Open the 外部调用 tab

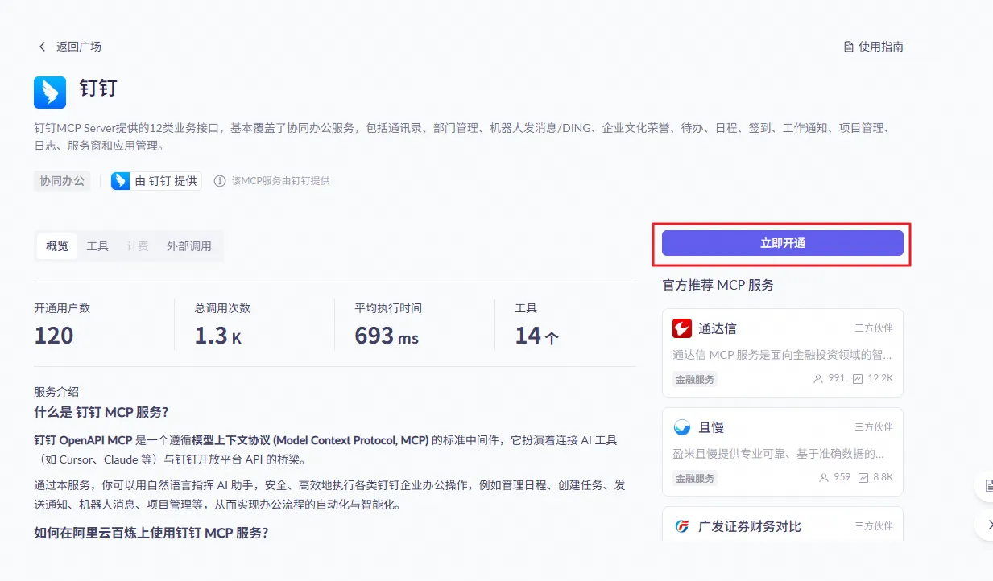pyautogui.click(x=189, y=246)
